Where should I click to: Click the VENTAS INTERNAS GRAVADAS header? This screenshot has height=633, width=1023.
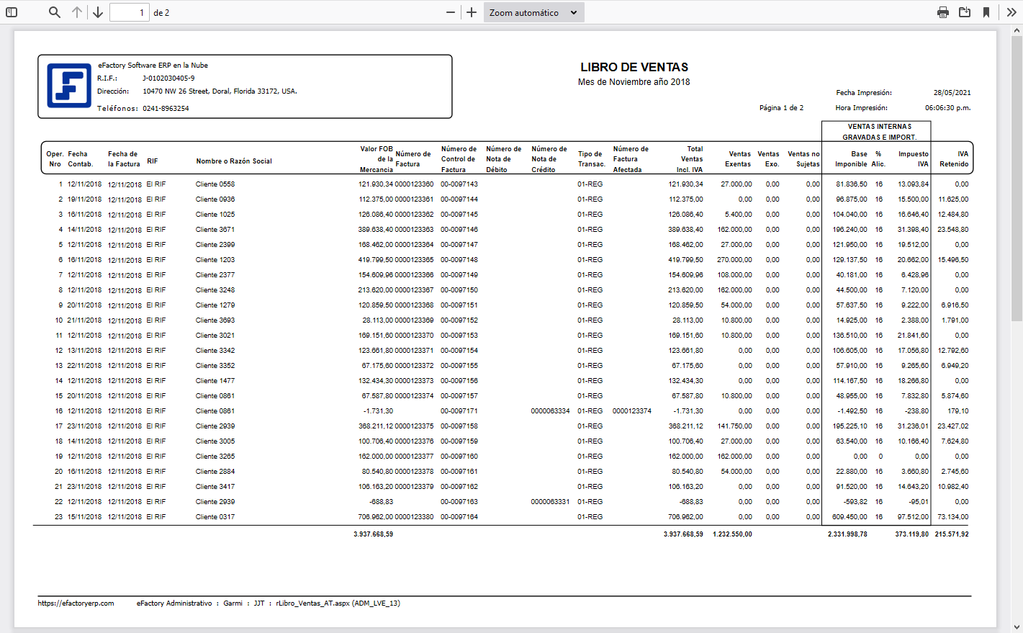click(x=879, y=132)
